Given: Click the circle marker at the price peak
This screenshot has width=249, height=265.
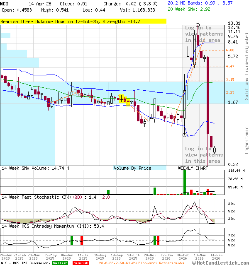Looking at the screenshot, I should (x=197, y=25).
